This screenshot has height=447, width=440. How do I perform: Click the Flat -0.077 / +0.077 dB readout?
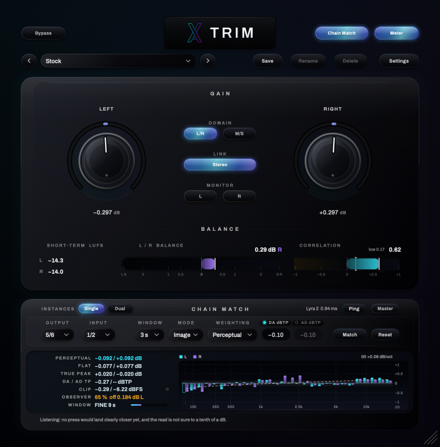coord(118,366)
